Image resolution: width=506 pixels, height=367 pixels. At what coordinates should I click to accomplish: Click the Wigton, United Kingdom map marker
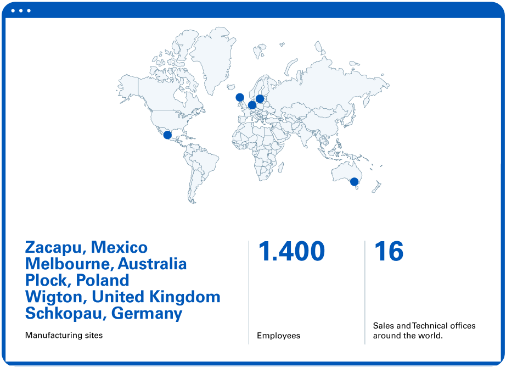click(240, 97)
